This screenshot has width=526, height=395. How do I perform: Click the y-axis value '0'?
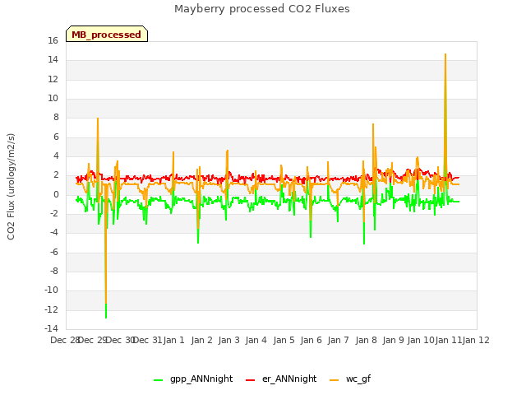click(x=56, y=194)
